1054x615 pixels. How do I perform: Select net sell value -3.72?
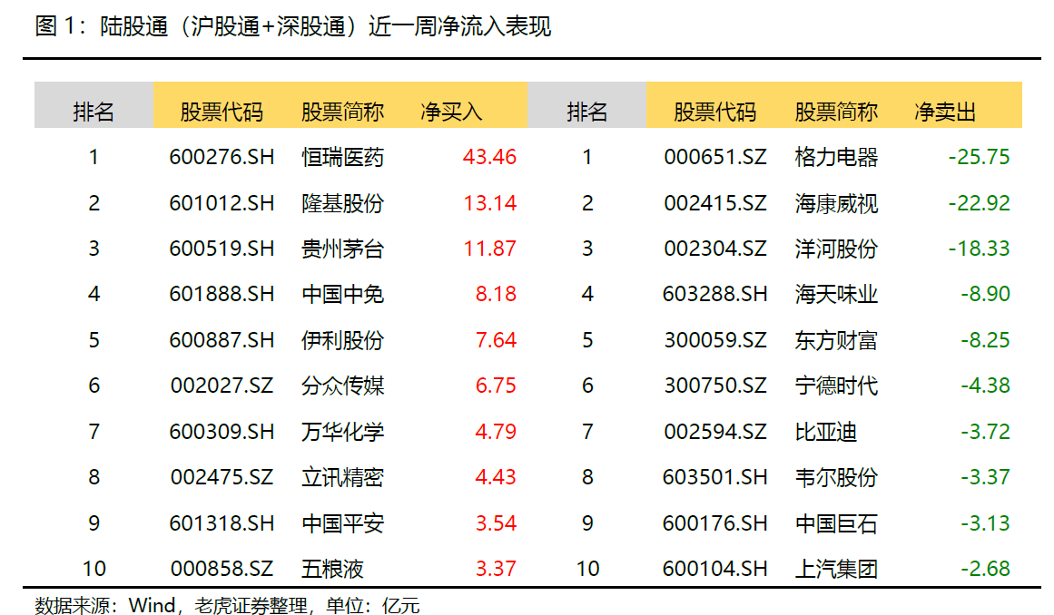pyautogui.click(x=985, y=431)
